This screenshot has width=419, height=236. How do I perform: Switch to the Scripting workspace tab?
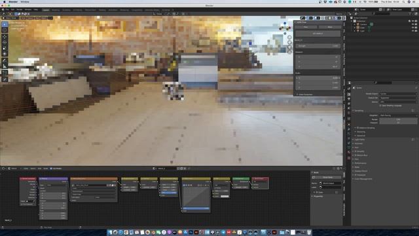166,10
